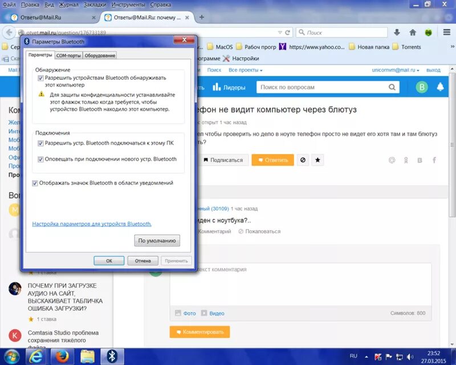Click the search magnifier in the question search box

click(392, 87)
